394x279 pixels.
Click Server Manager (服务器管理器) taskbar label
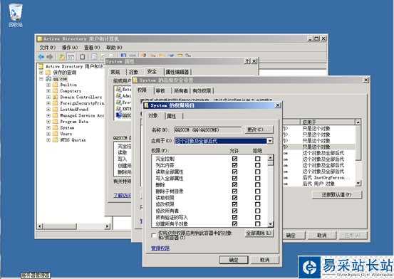(x=36, y=275)
